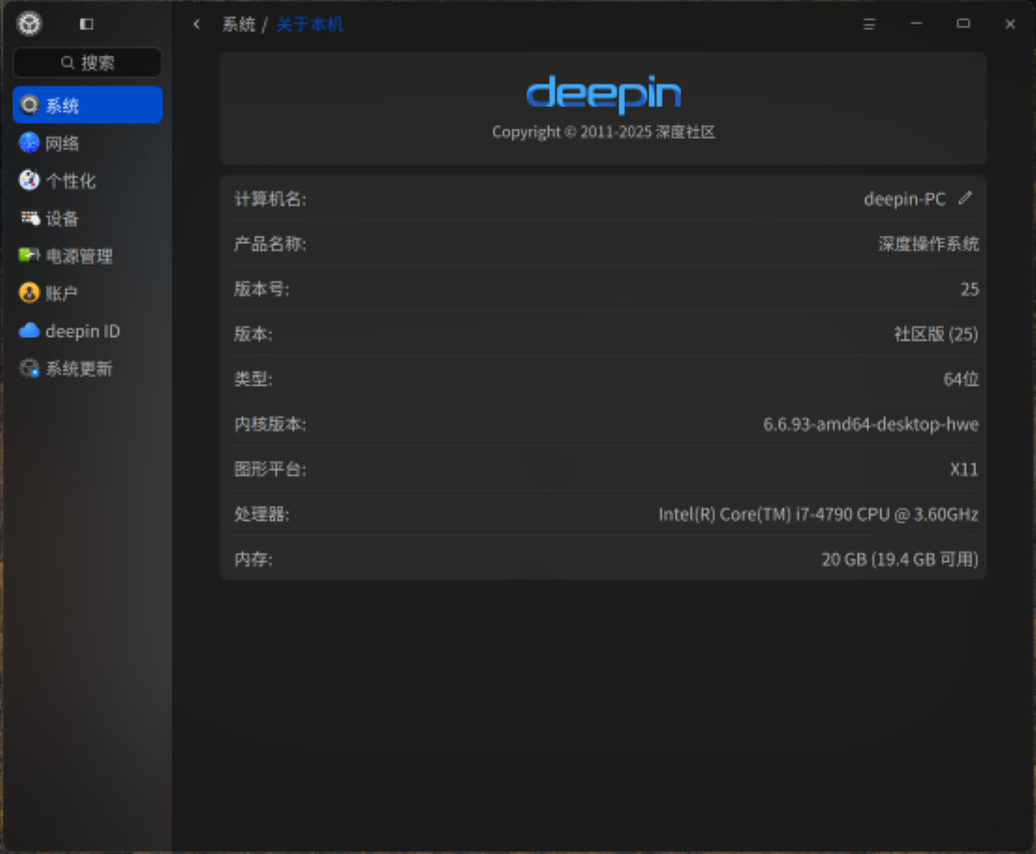Click the 20 GB memory value
Image resolution: width=1036 pixels, height=854 pixels.
[900, 559]
